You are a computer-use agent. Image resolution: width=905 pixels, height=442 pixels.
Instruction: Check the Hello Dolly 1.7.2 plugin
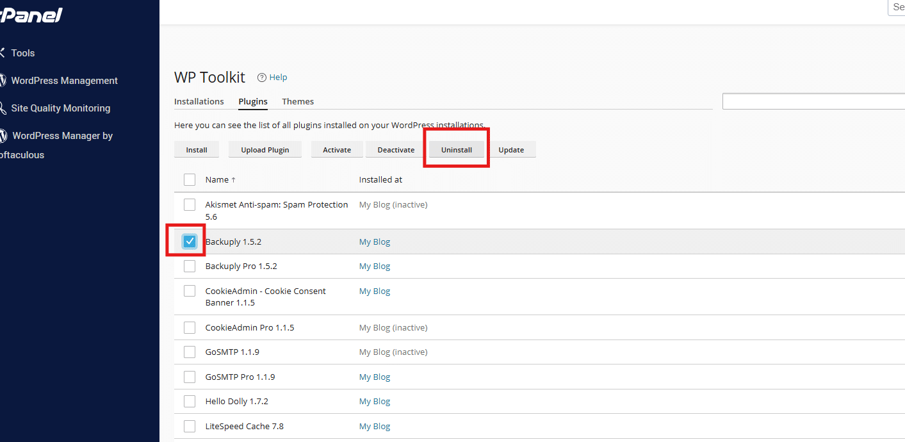(x=190, y=401)
